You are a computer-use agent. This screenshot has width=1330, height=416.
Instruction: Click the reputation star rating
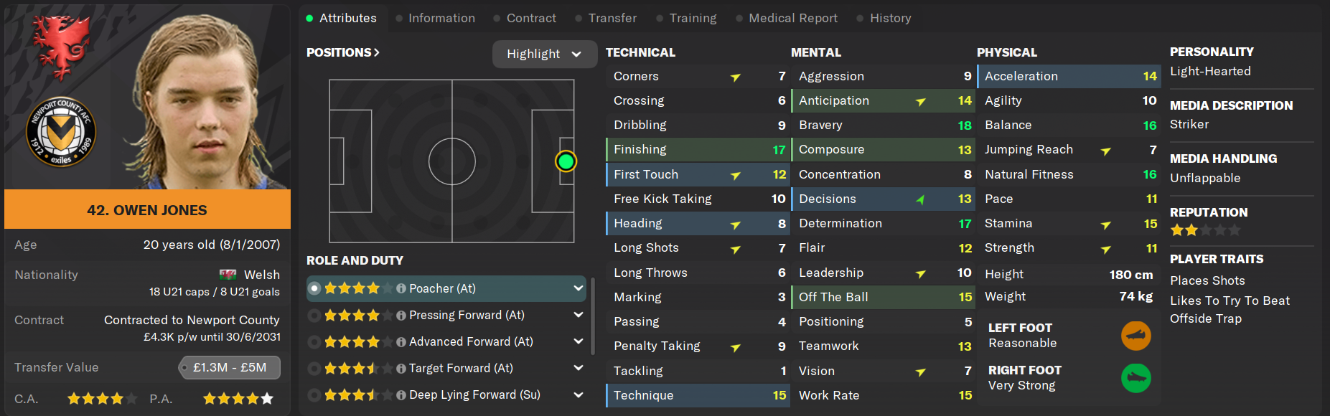pos(1204,230)
